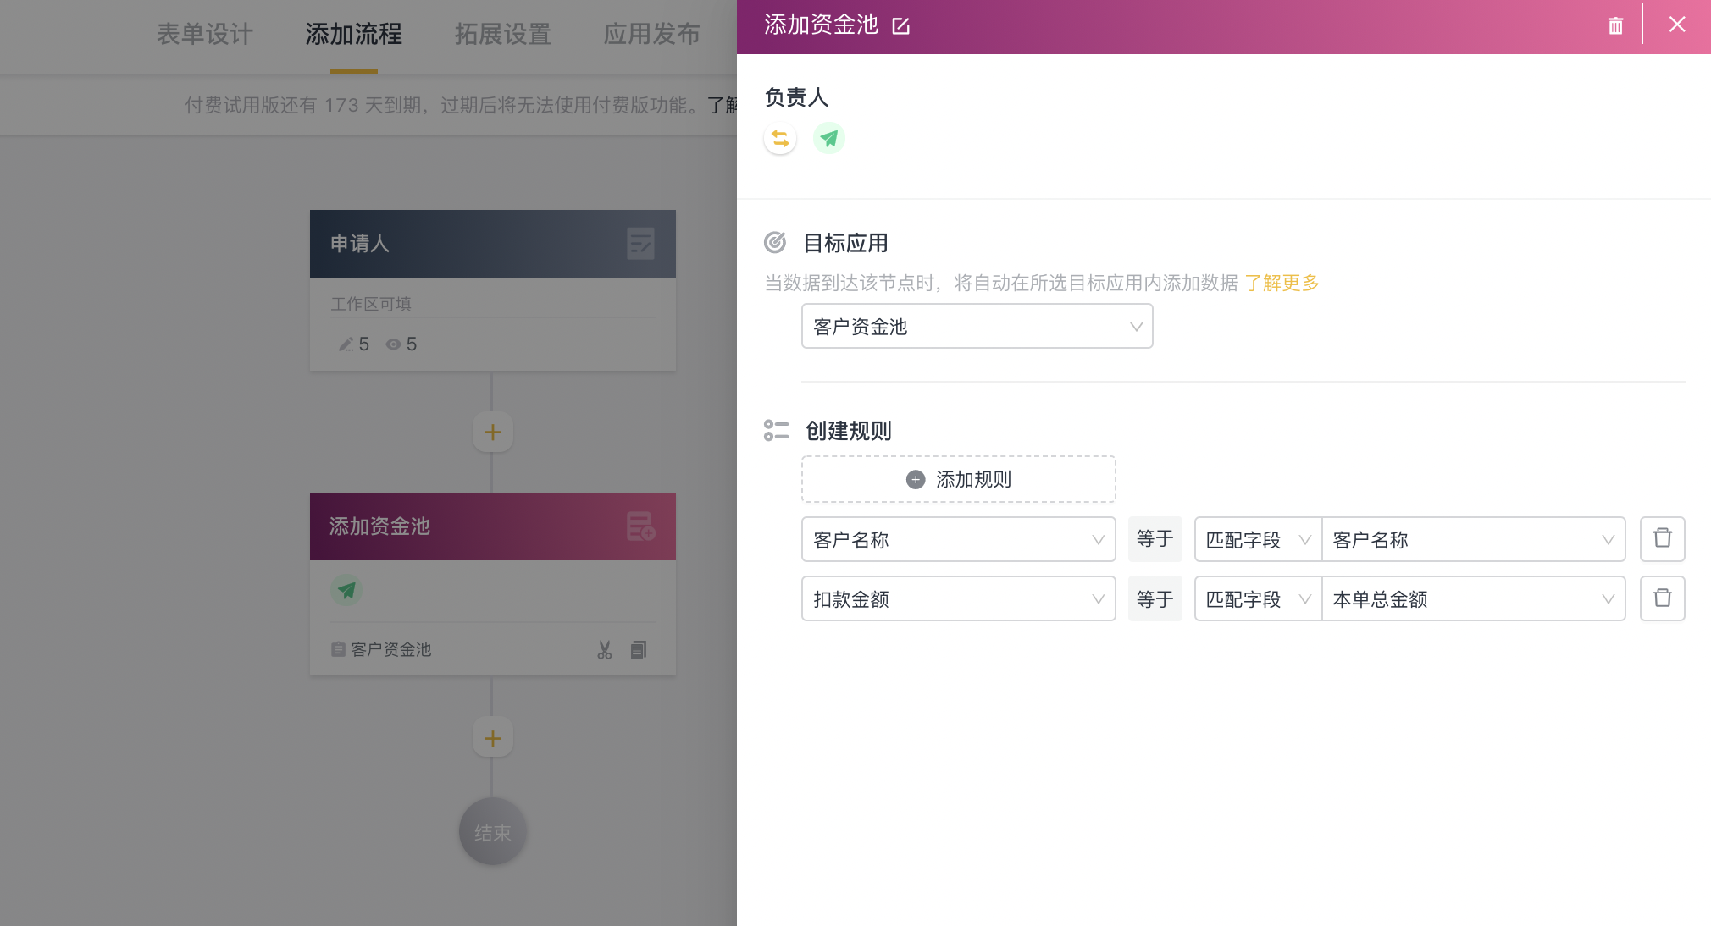Click the 目标应用 target icon
The width and height of the screenshot is (1711, 926).
(x=775, y=243)
